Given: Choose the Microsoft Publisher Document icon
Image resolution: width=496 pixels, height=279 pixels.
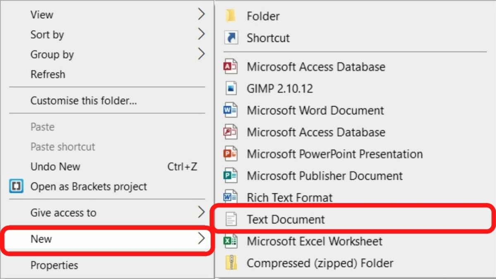Looking at the screenshot, I should click(x=230, y=176).
